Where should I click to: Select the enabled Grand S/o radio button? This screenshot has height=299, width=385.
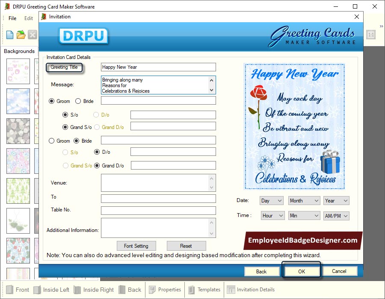[x=65, y=127]
